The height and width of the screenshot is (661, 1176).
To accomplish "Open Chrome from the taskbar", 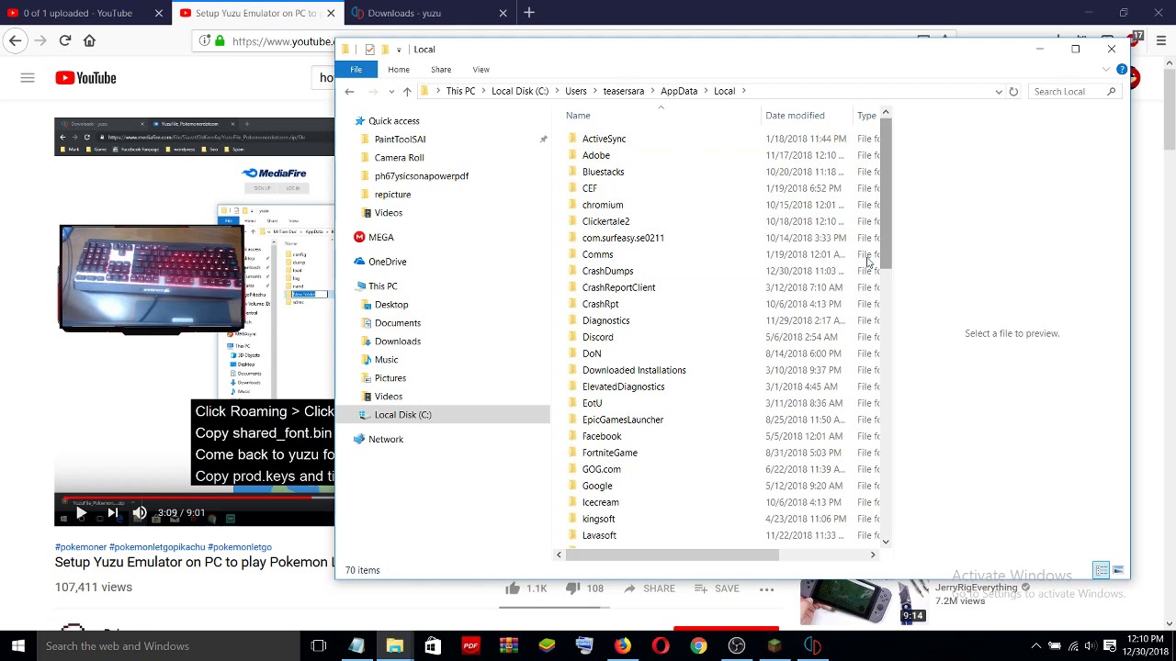I will pos(698,646).
